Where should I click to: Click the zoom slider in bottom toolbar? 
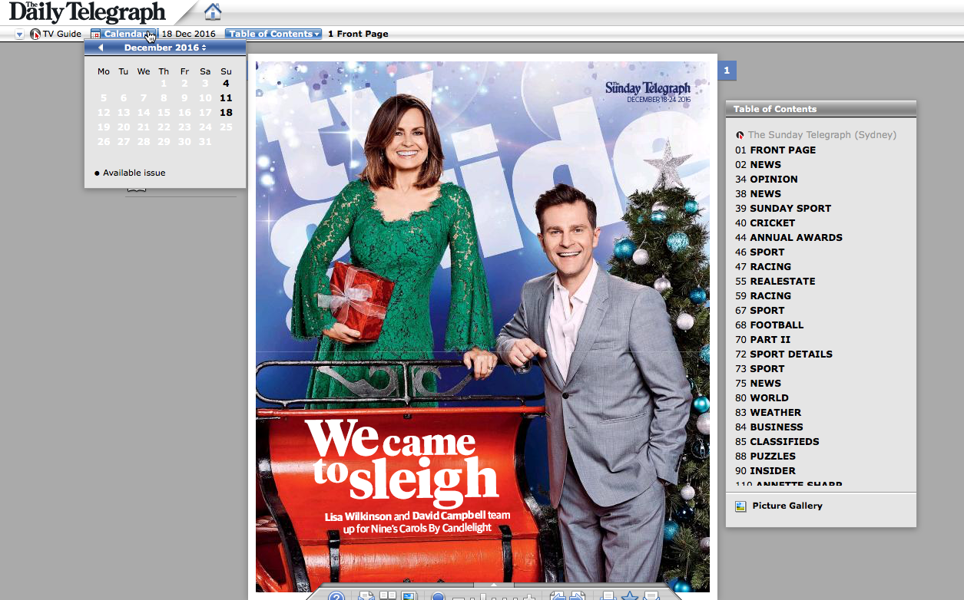click(x=482, y=597)
